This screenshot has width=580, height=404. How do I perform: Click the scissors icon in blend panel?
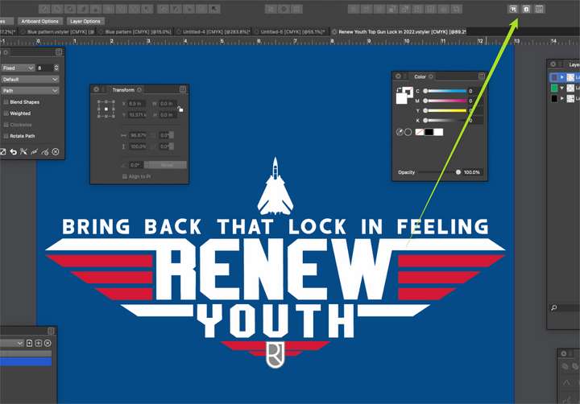point(23,151)
